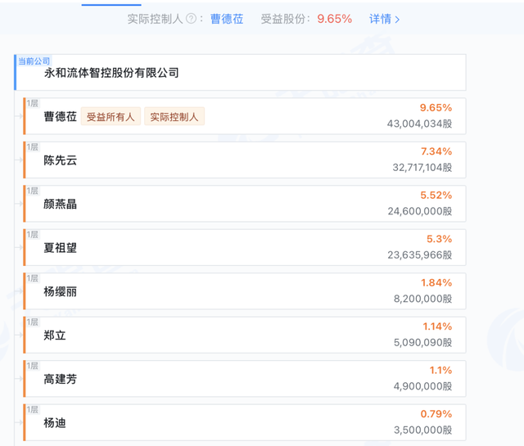
Task: Click company name 永和流体智控股份有限公司
Action: (x=111, y=73)
